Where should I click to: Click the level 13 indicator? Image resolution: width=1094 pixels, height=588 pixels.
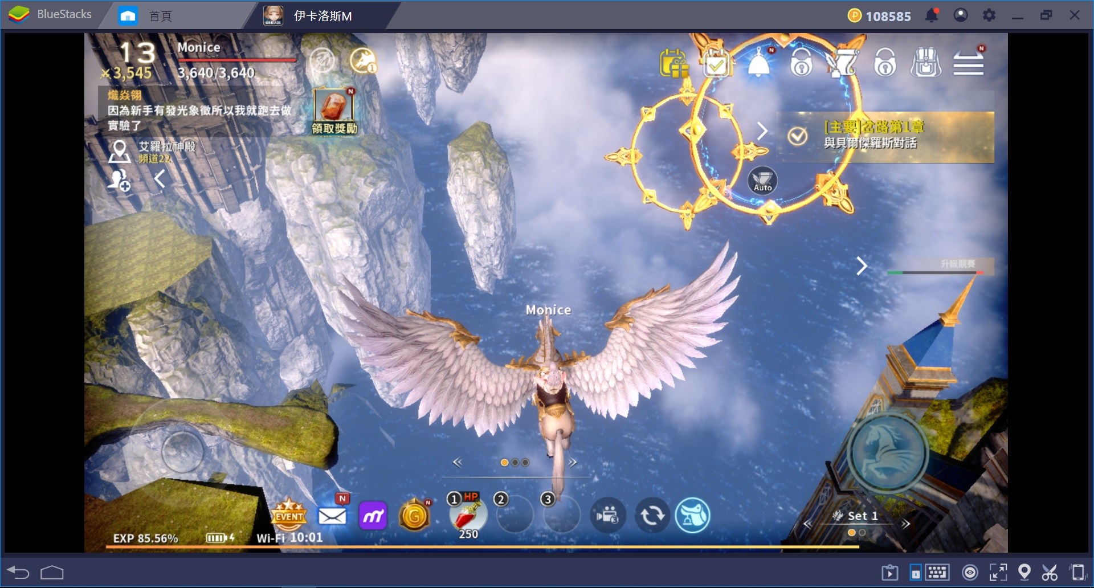click(x=137, y=53)
